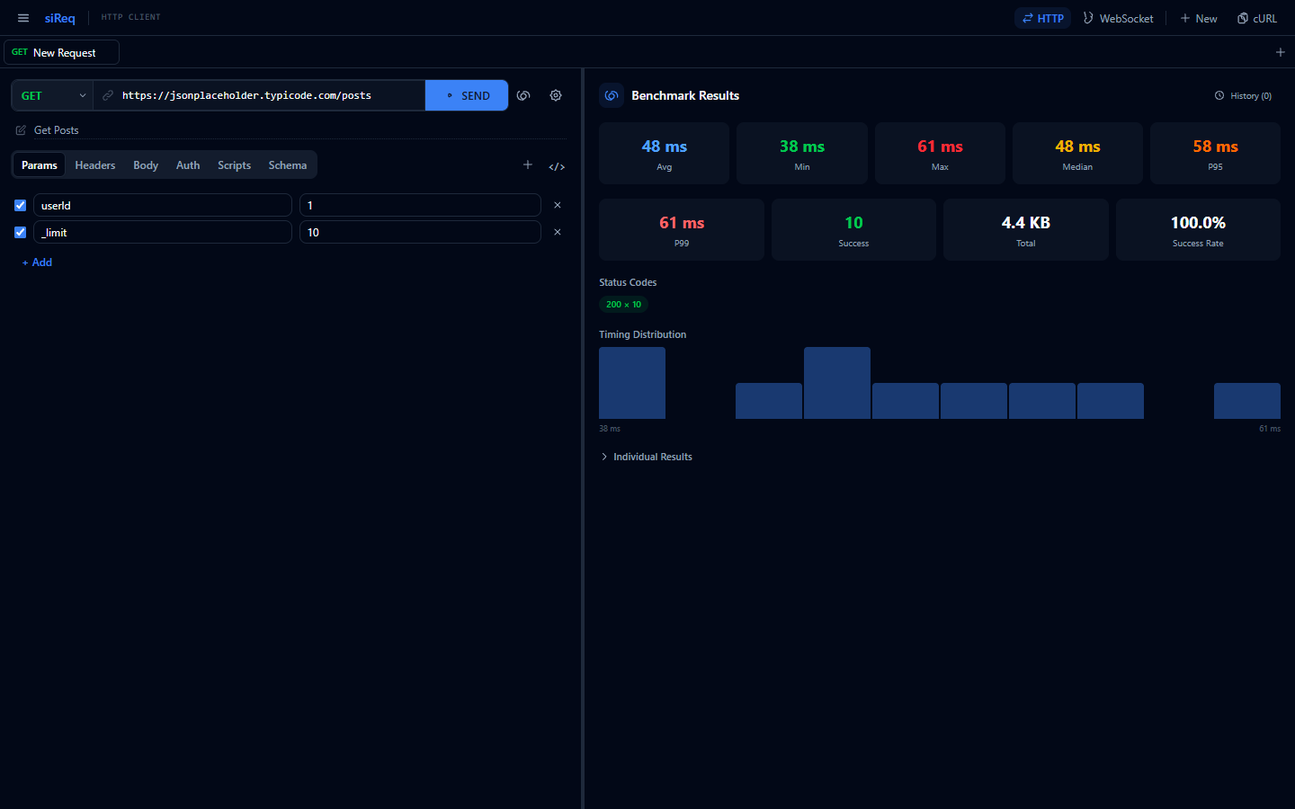Click the Timing Distribution label

(x=642, y=334)
